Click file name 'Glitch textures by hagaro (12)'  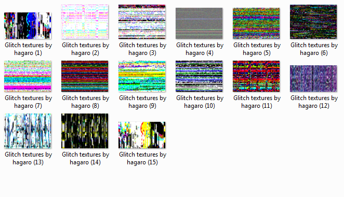click(314, 102)
